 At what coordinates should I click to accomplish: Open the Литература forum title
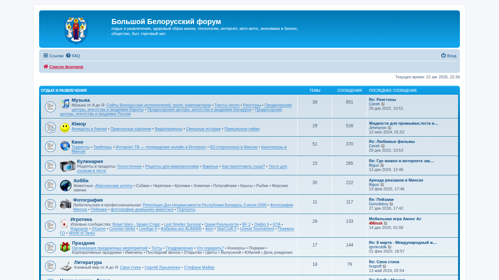(88, 262)
